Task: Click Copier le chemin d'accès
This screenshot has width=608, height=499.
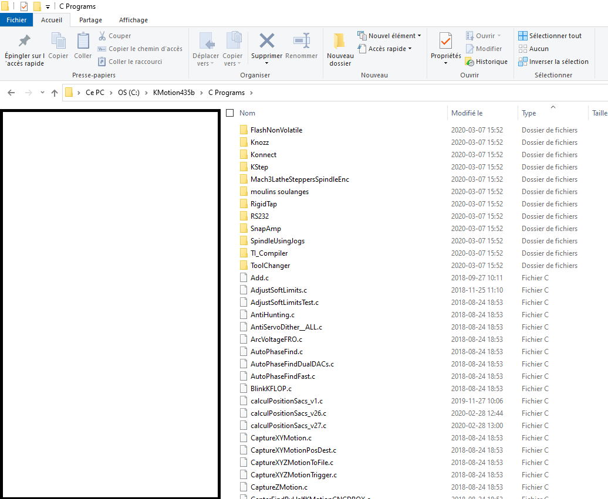Action: (x=140, y=49)
